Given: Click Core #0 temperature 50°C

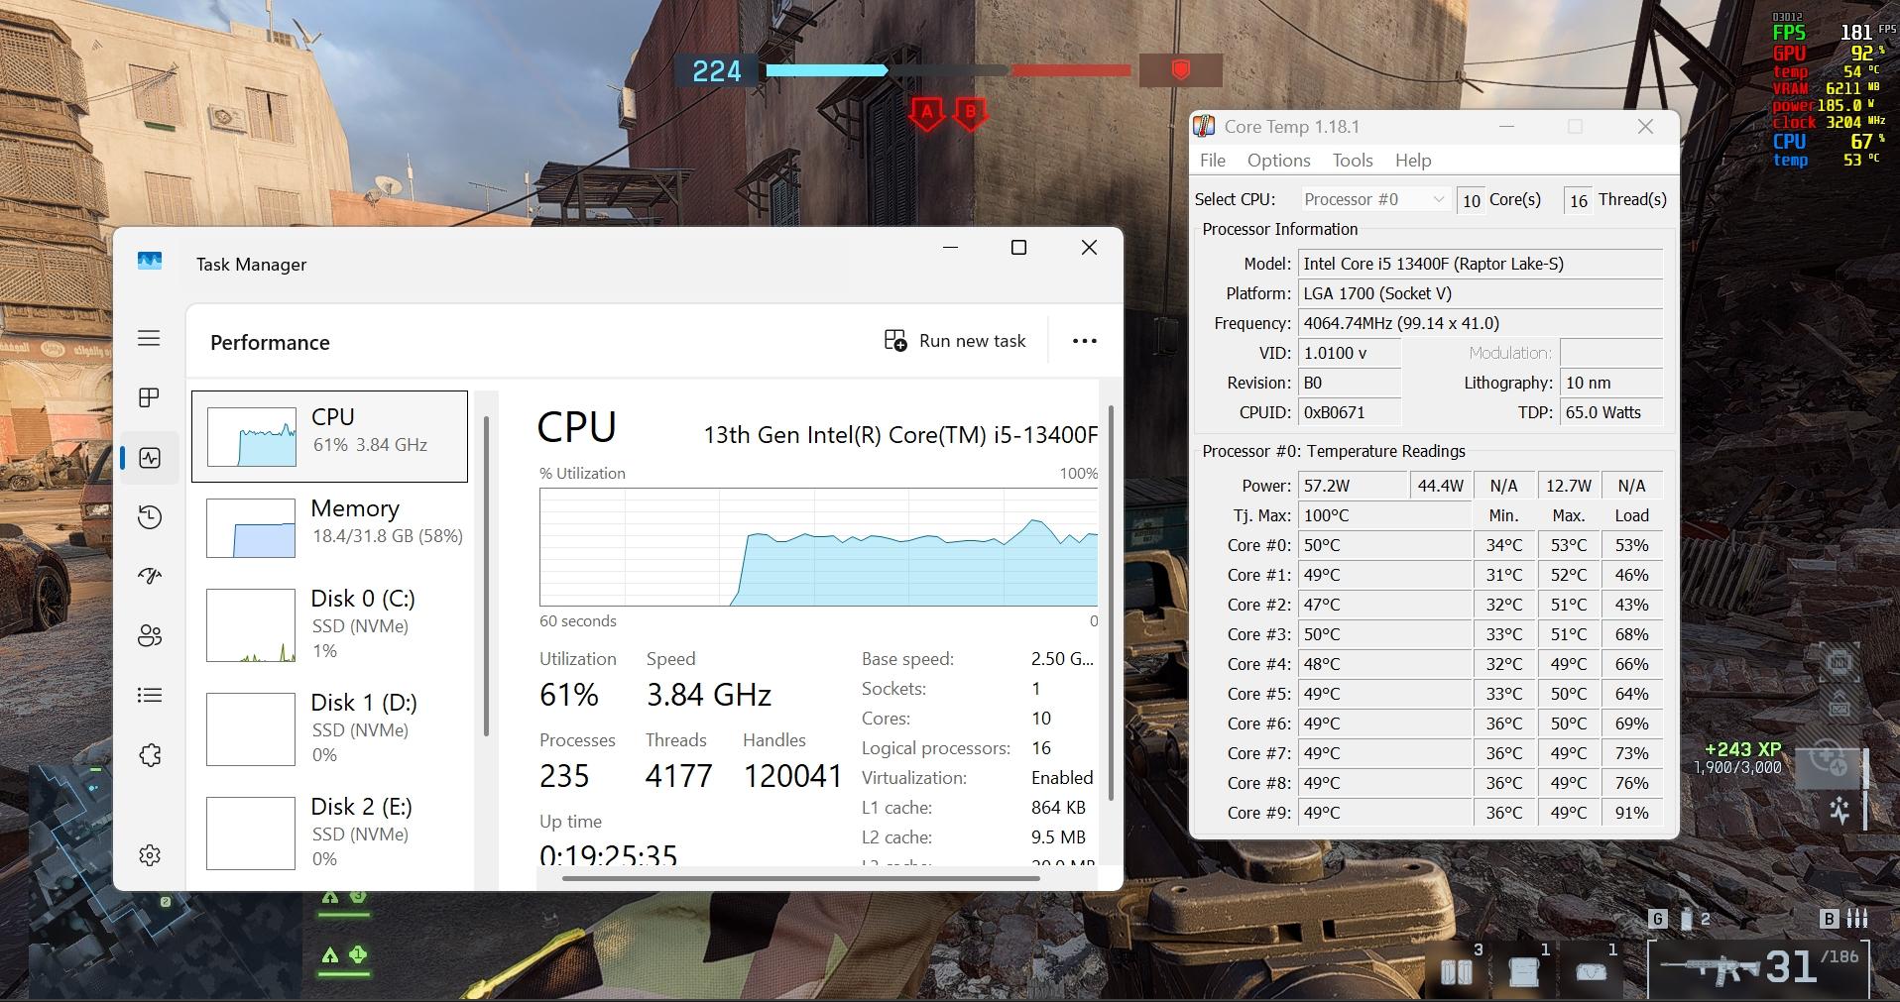Looking at the screenshot, I should pyautogui.click(x=1385, y=545).
